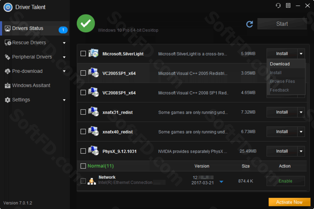Install PhysX_9.12.1031
The width and height of the screenshot is (314, 209).
click(282, 151)
